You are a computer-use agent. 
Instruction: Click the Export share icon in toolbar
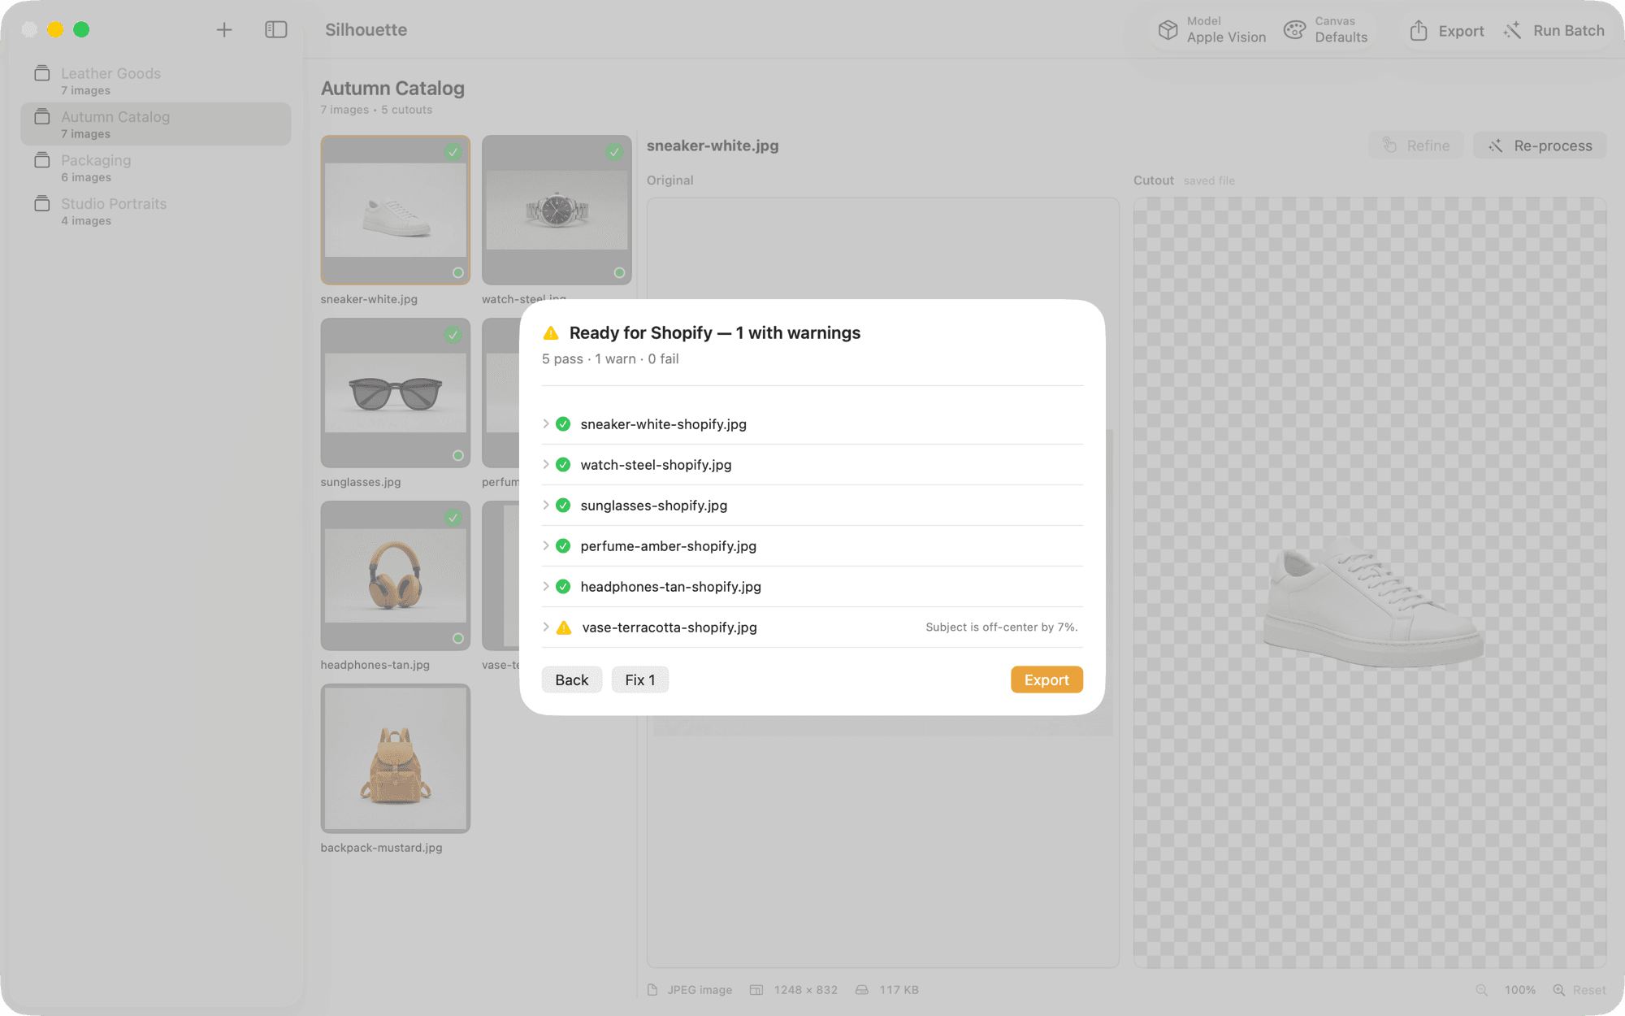(1419, 30)
